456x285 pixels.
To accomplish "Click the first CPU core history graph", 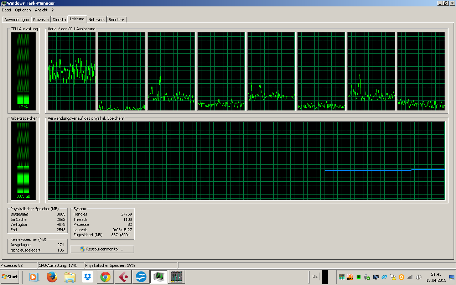I will [72, 71].
